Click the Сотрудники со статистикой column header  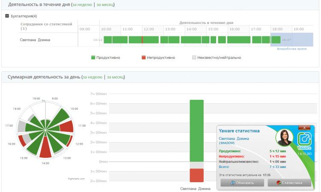pos(46,26)
